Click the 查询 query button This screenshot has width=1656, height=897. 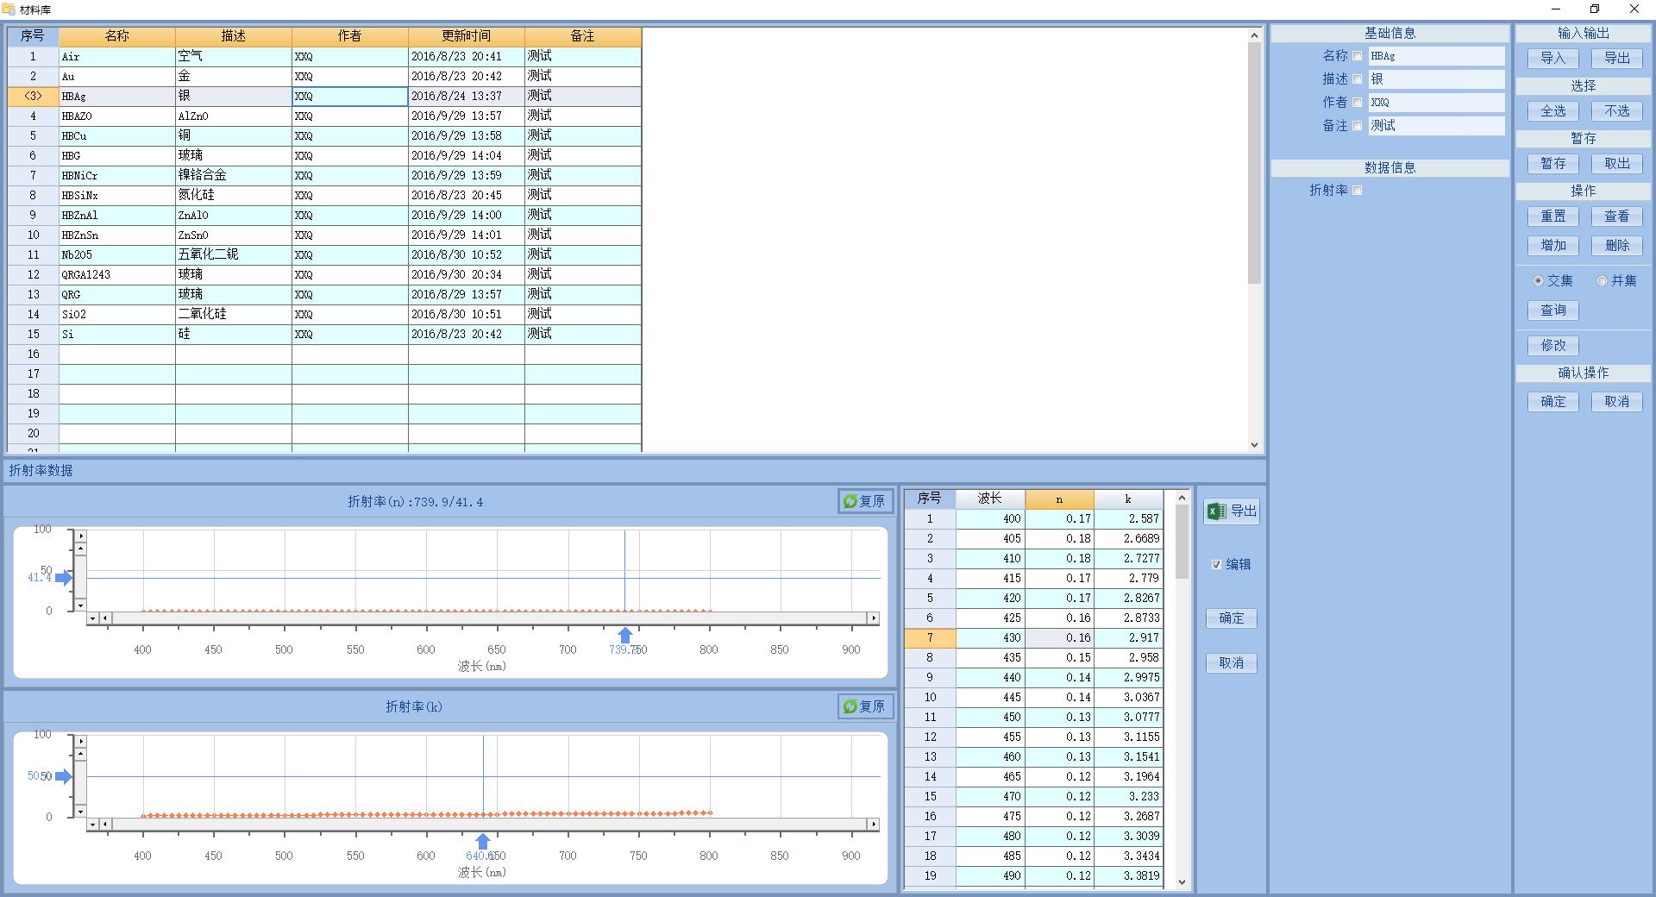[x=1553, y=310]
